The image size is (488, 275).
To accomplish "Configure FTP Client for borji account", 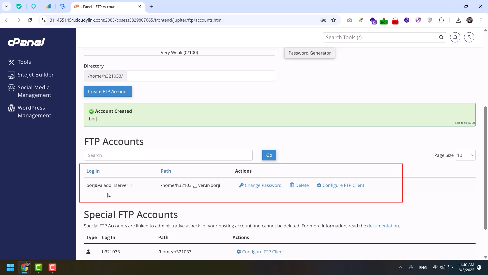I will click(341, 185).
